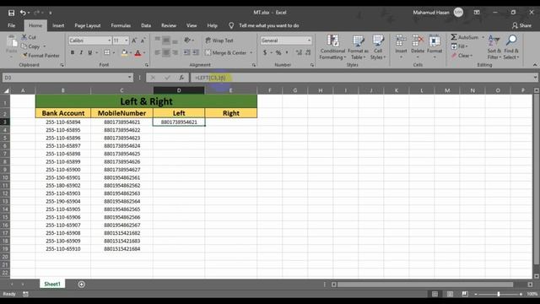540x304 pixels.
Task: Decrease font size with the smaller A
Action: click(x=143, y=41)
